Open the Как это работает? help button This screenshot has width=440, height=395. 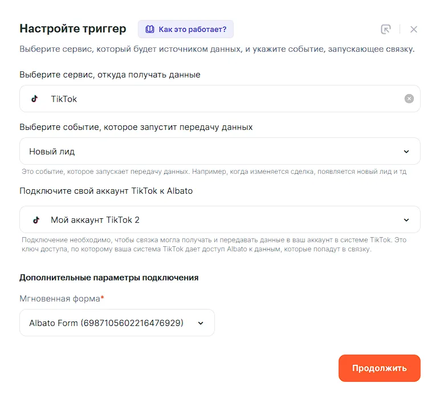tap(186, 29)
